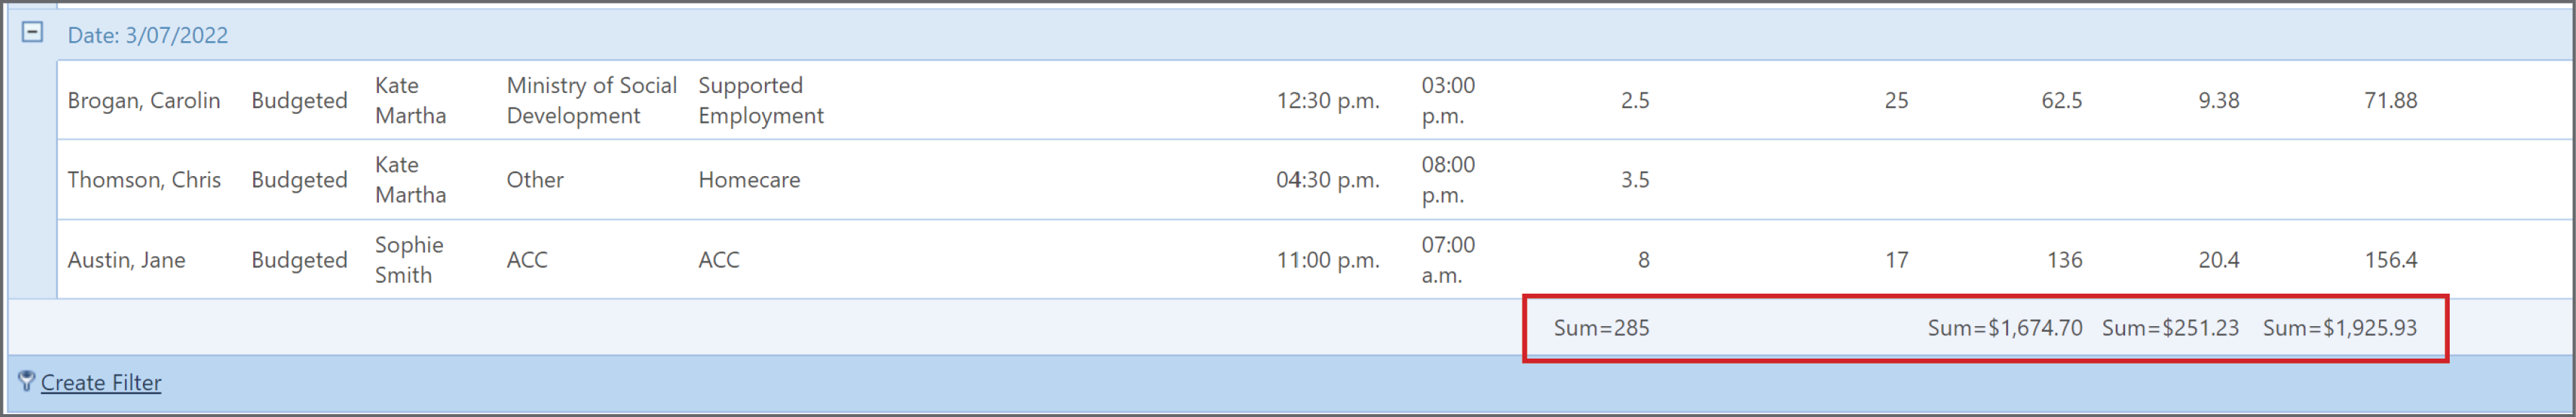Click the 07:00 a.m. end time cell
The width and height of the screenshot is (2576, 417).
pos(1448,259)
